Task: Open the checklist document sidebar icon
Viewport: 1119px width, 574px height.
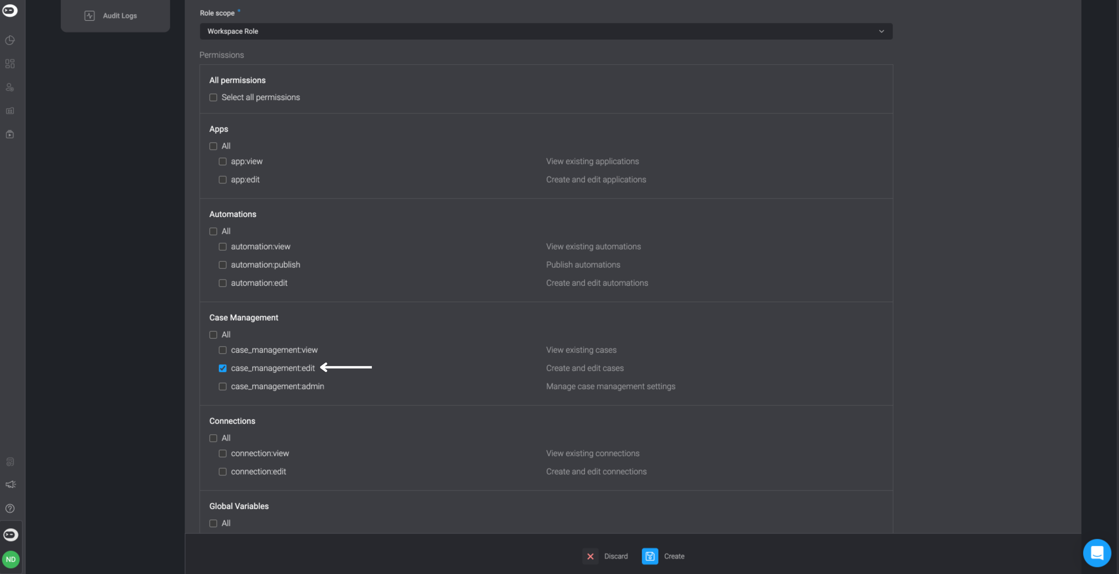Action: [10, 461]
